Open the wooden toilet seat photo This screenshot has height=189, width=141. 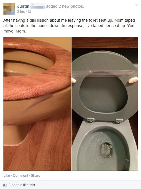(37, 104)
